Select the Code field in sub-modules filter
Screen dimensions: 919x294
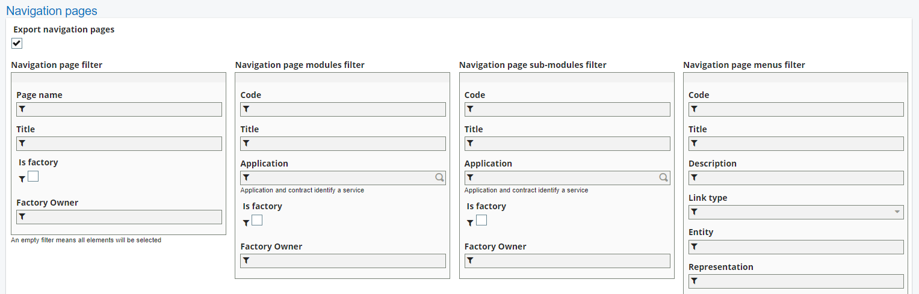pos(572,109)
